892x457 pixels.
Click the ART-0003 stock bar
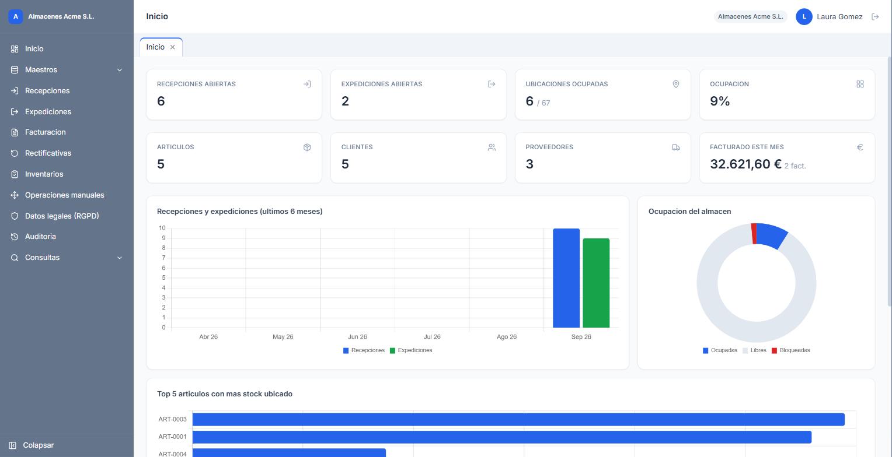click(x=518, y=419)
